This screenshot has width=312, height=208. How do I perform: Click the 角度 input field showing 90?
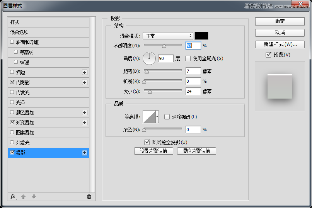[166, 58]
